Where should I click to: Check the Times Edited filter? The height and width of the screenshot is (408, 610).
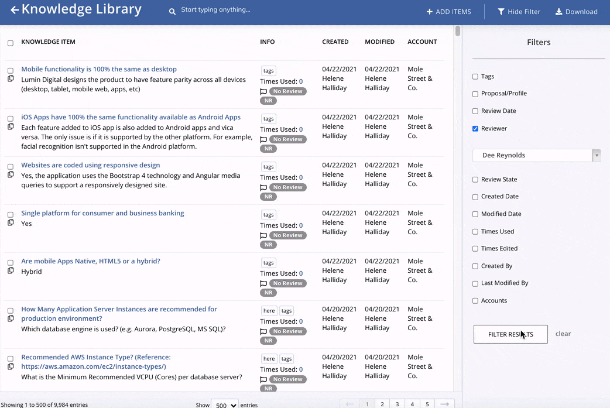[475, 249]
